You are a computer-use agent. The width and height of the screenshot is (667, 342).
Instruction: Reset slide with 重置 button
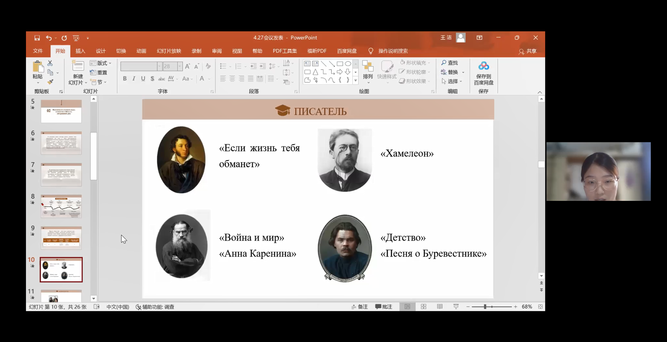coord(99,72)
